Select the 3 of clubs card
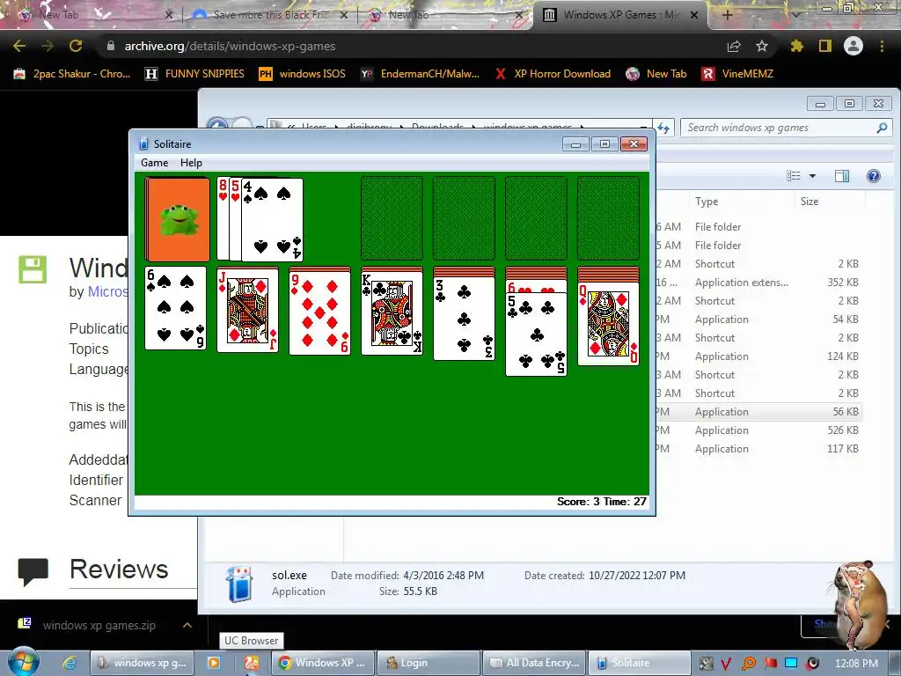Screen dimensions: 901x676 [464, 318]
